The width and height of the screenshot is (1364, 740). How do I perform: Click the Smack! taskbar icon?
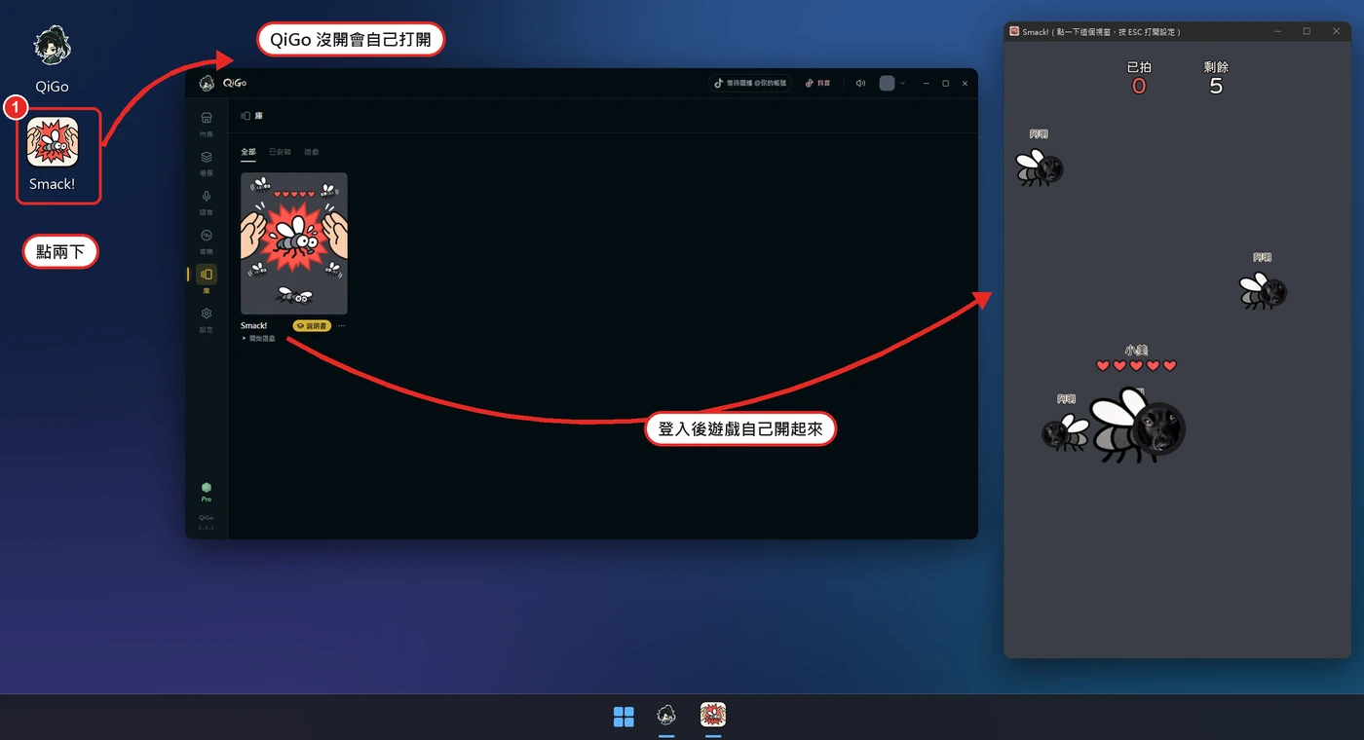pos(713,716)
